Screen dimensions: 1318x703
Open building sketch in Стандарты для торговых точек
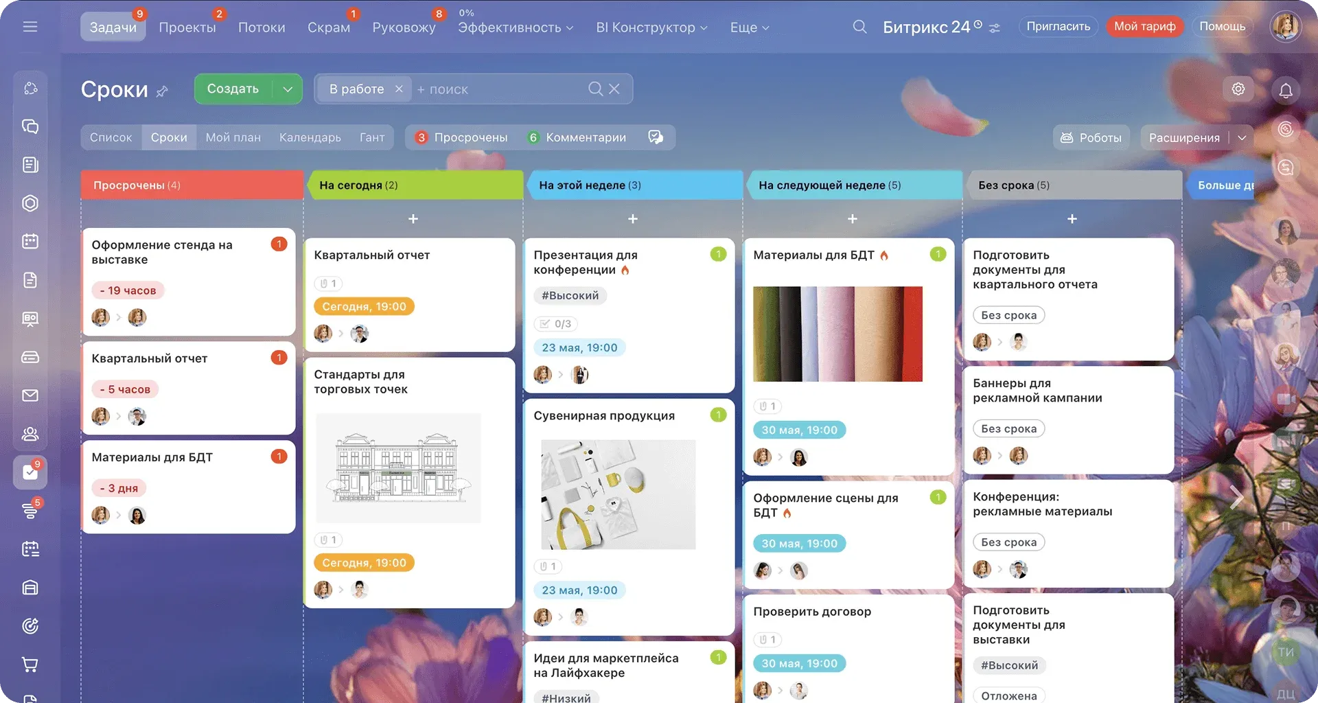click(398, 468)
